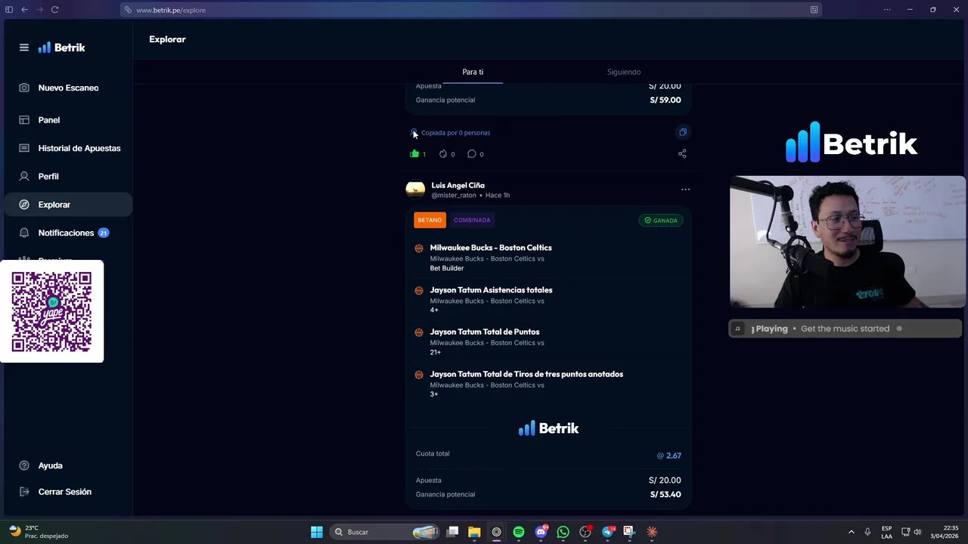Open the reader view icon in address bar

[x=814, y=10]
